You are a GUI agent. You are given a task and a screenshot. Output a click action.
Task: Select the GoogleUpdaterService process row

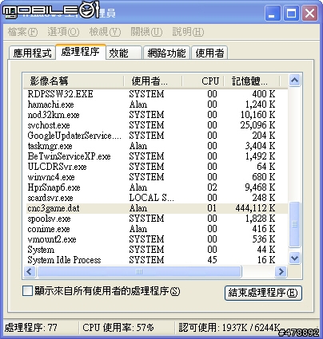point(155,136)
